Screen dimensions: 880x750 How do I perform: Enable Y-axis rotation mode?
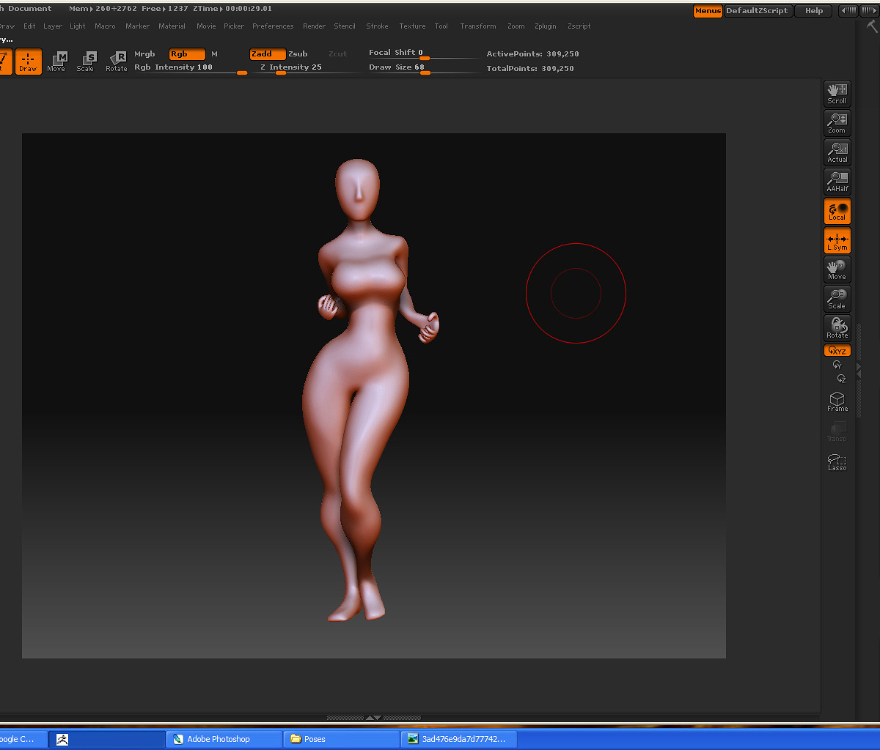point(837,364)
